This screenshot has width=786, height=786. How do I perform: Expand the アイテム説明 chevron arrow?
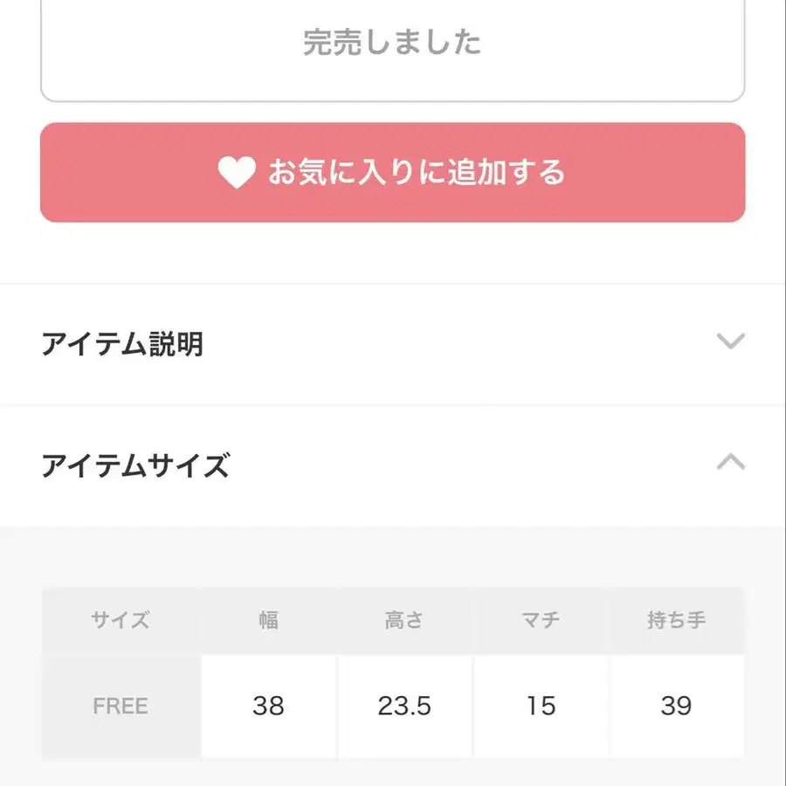730,341
